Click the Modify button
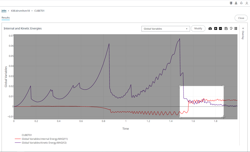Image resolution: width=250 pixels, height=152 pixels. coord(198,28)
